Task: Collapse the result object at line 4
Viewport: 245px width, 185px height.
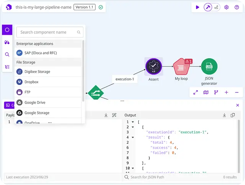Action: (133, 137)
